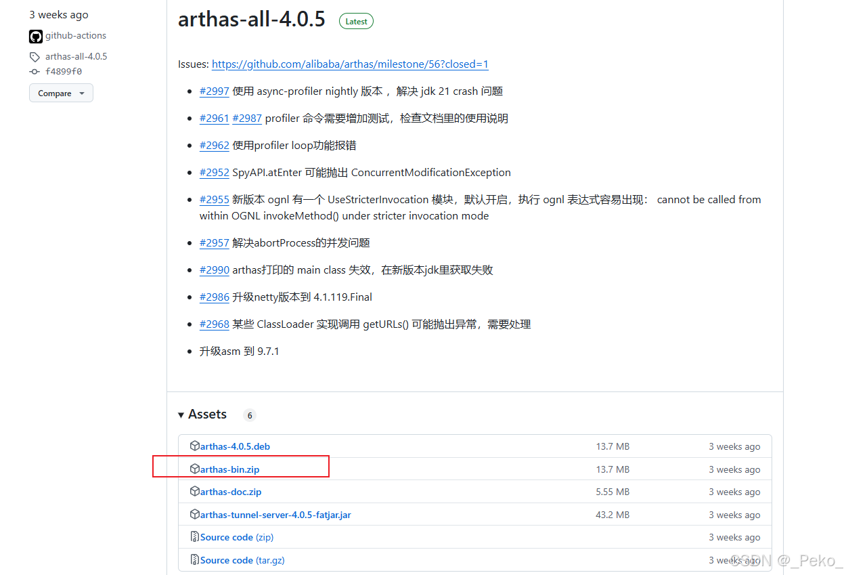Download Source code (zip)
The height and width of the screenshot is (575, 846).
237,537
